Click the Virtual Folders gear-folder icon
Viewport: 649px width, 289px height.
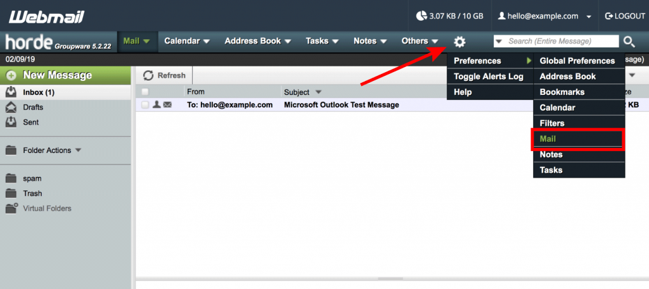[x=11, y=208]
